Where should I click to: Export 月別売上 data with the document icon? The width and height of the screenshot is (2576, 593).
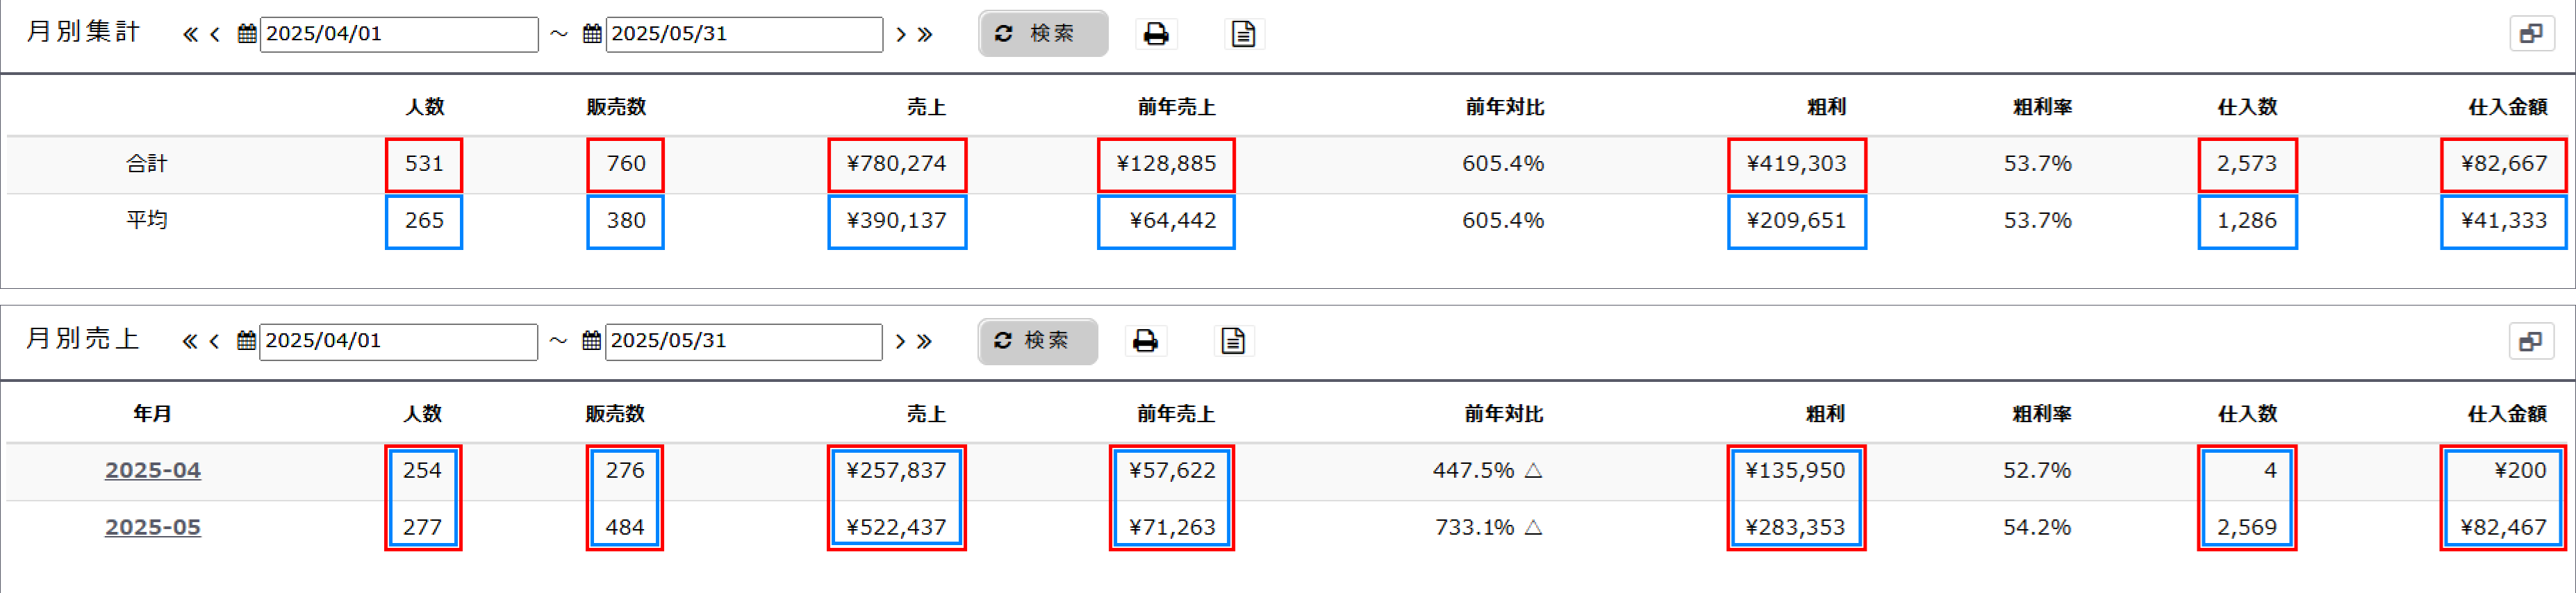pyautogui.click(x=1233, y=341)
